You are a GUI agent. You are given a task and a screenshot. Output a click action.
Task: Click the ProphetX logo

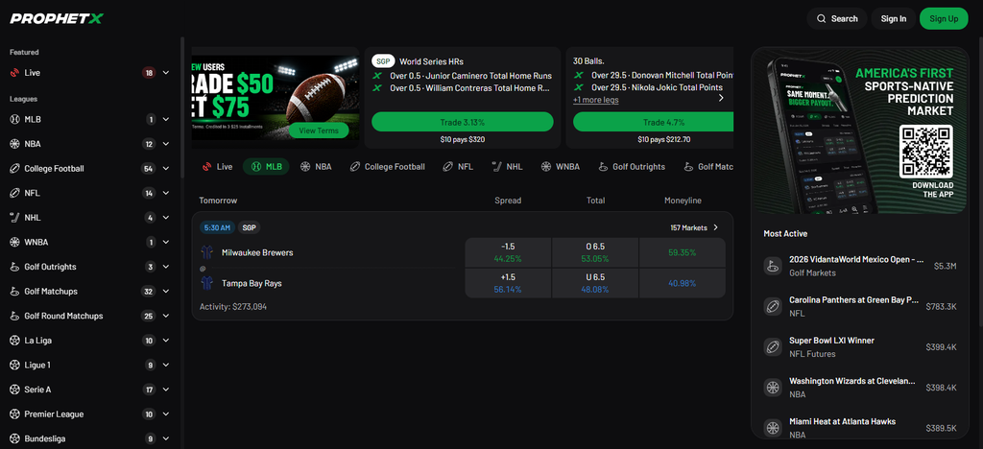(x=57, y=19)
